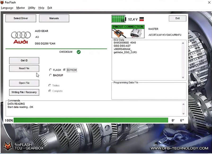This screenshot has width=212, height=154.
Task: Click the Commands scroll down arrow
Action: point(183,114)
